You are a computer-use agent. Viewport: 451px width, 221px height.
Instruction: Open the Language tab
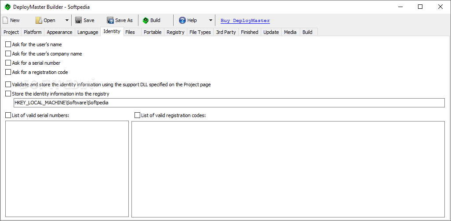point(88,32)
